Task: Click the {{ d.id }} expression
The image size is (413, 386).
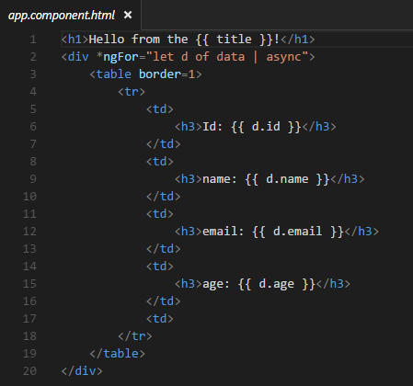Action: click(x=266, y=127)
